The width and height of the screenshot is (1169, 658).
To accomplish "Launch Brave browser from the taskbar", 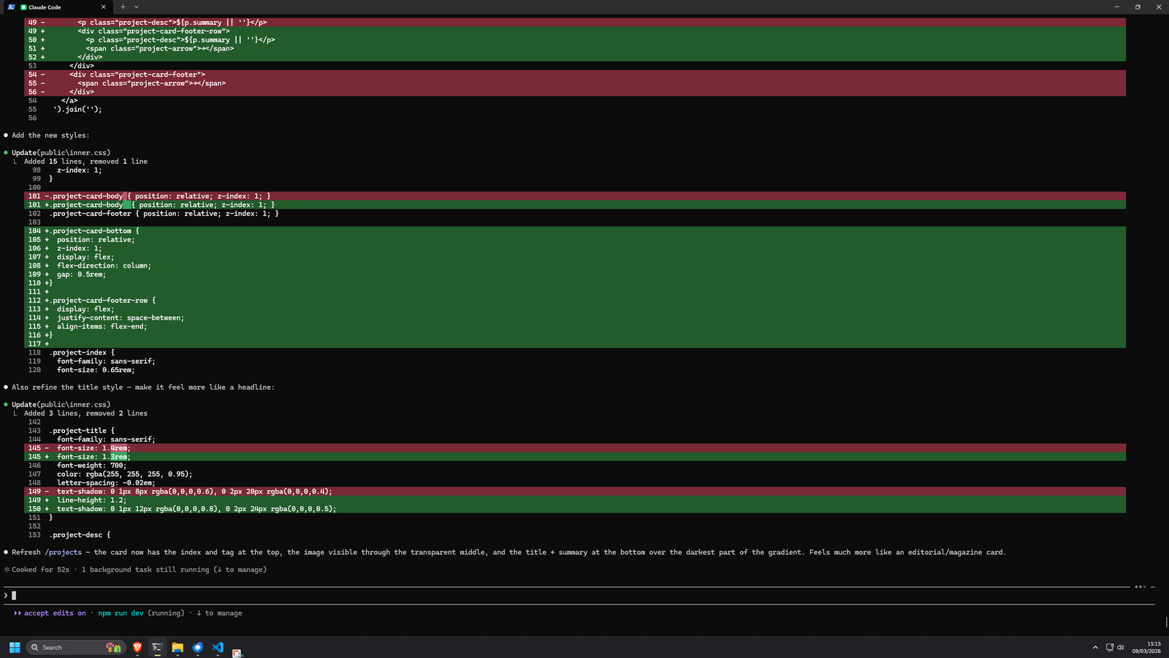I will click(137, 648).
